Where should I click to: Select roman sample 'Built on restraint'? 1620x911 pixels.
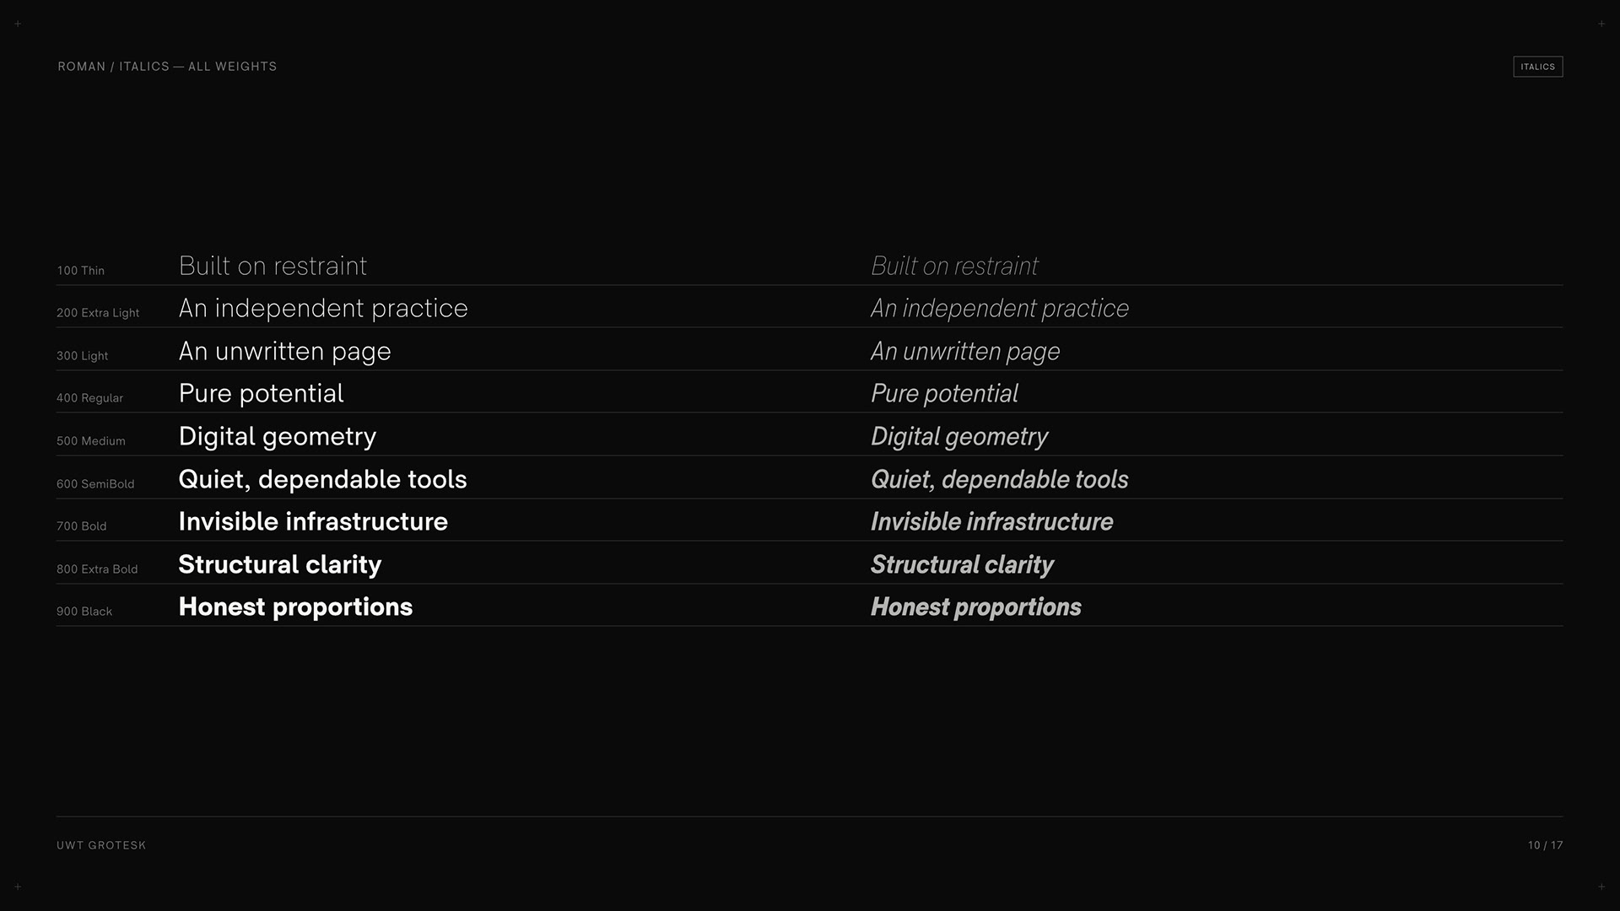tap(273, 266)
